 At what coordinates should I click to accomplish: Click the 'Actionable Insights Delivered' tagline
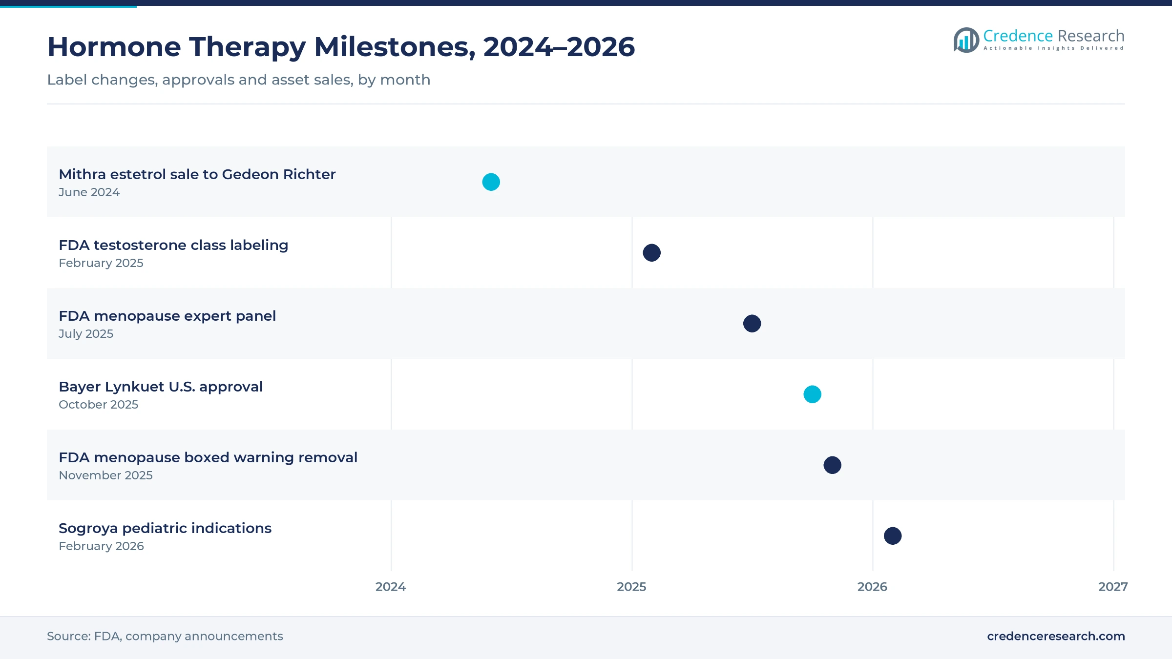[x=1053, y=48]
